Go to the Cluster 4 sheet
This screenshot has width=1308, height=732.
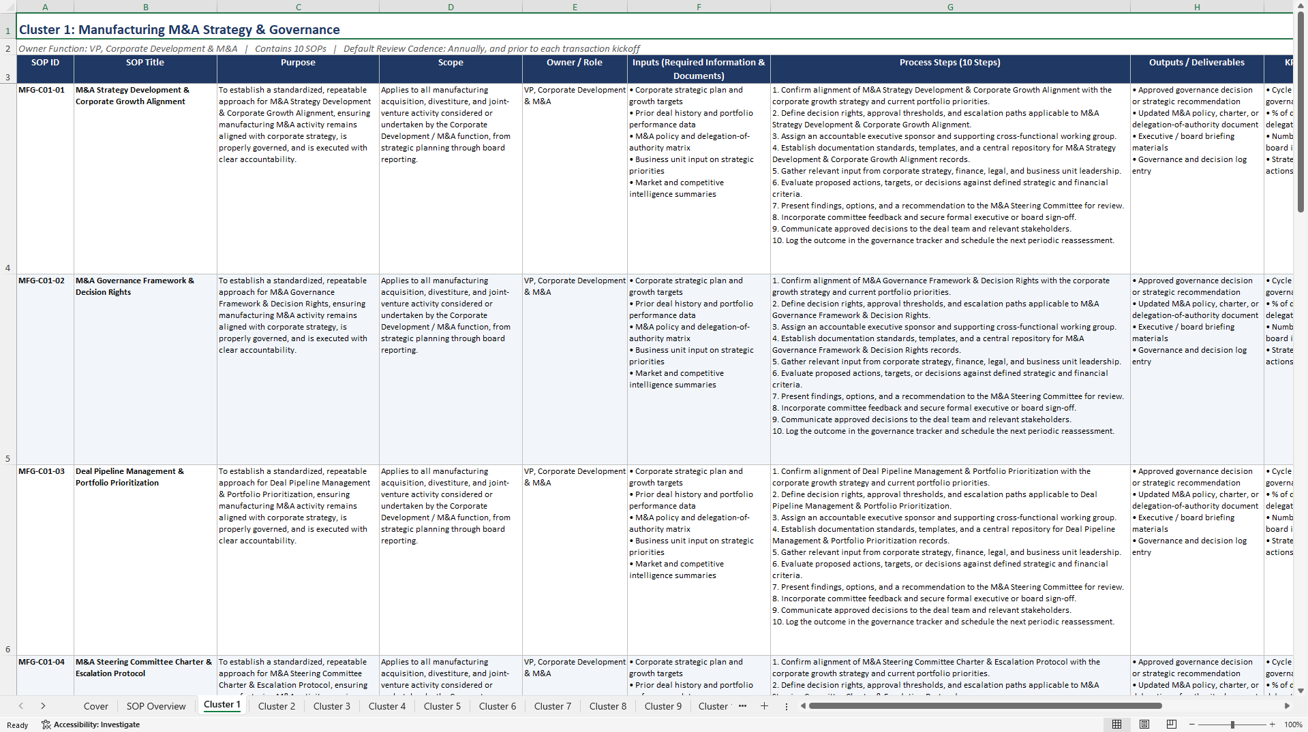[x=387, y=706]
